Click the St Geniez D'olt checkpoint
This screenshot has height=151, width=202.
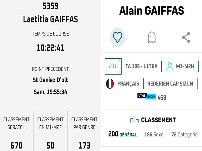(50, 80)
